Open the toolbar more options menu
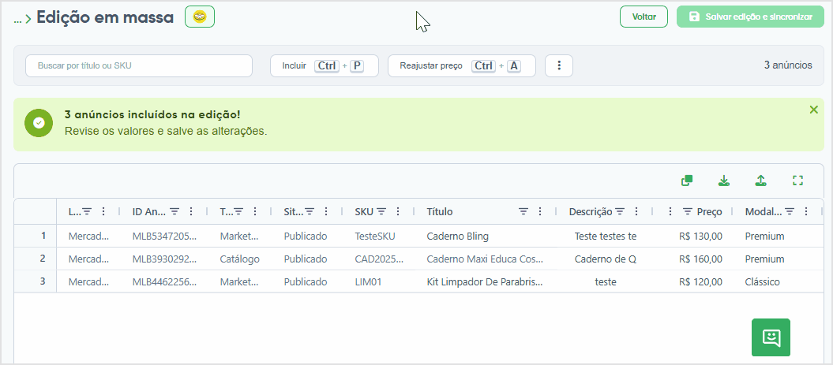Image resolution: width=833 pixels, height=365 pixels. 559,65
